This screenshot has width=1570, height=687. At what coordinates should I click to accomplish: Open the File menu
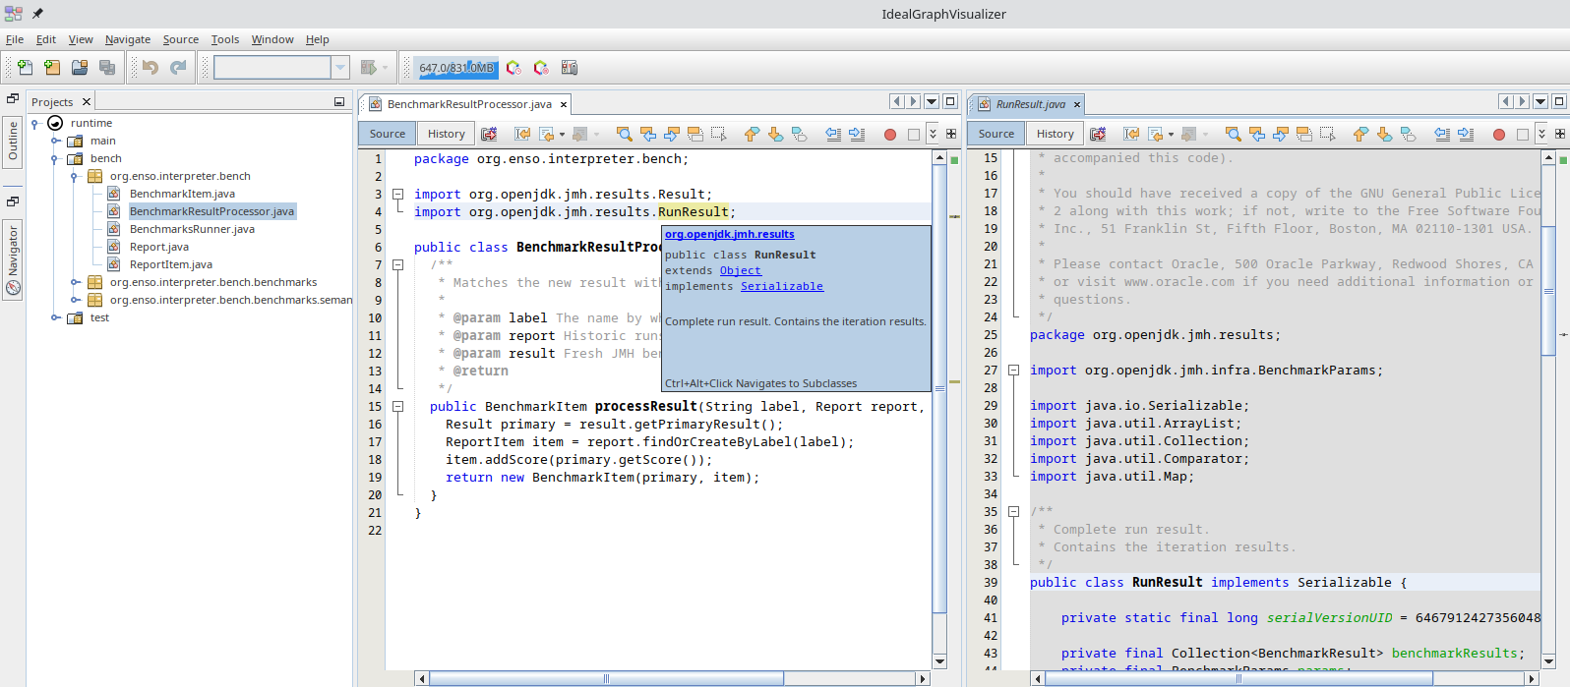15,39
